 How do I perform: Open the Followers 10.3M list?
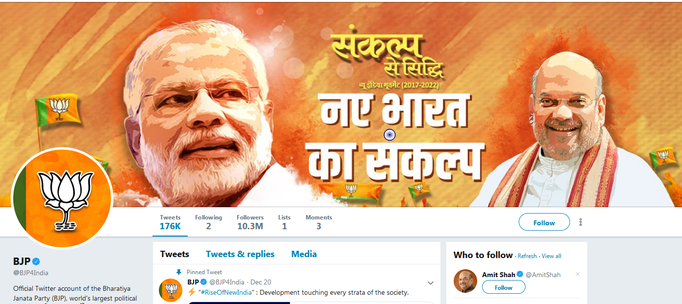(x=250, y=222)
